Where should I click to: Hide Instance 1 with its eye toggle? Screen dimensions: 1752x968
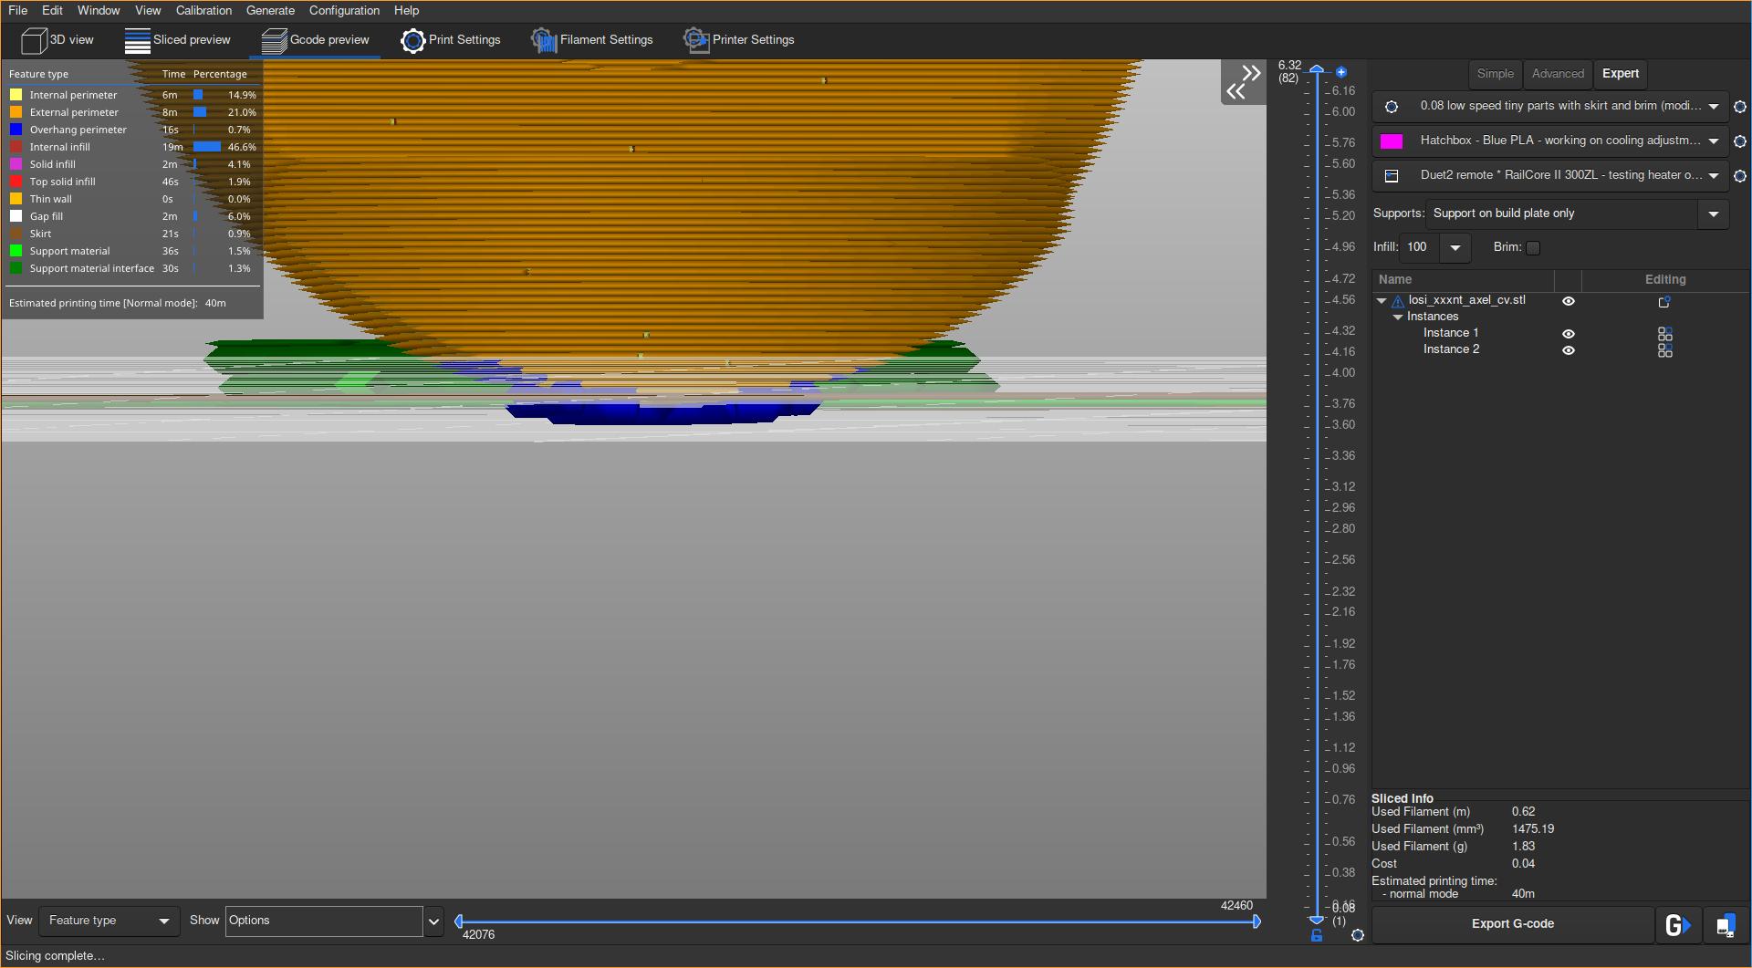point(1569,333)
